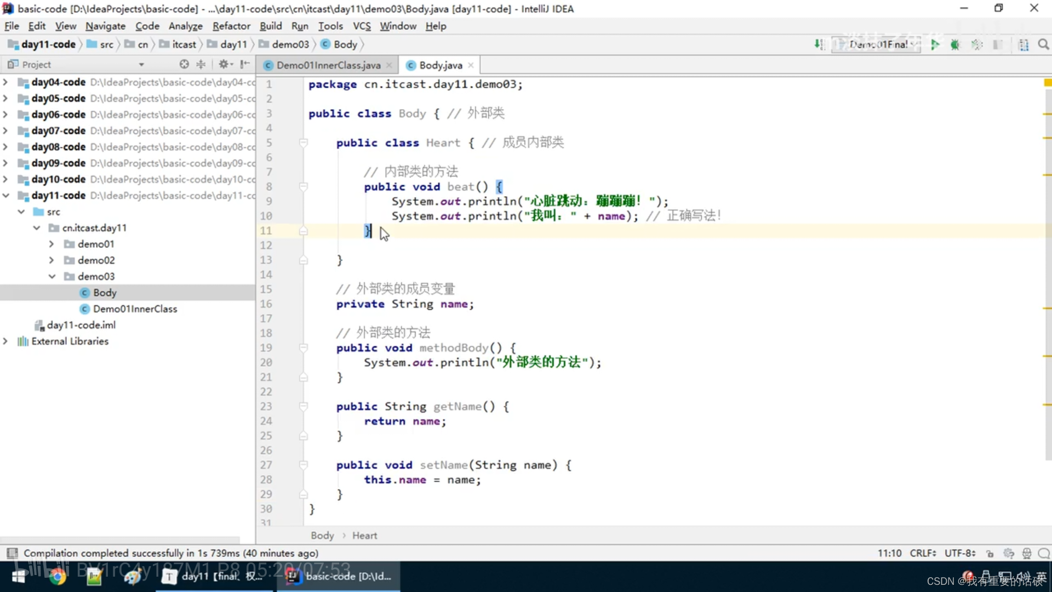Open the VCS menu

(x=362, y=26)
